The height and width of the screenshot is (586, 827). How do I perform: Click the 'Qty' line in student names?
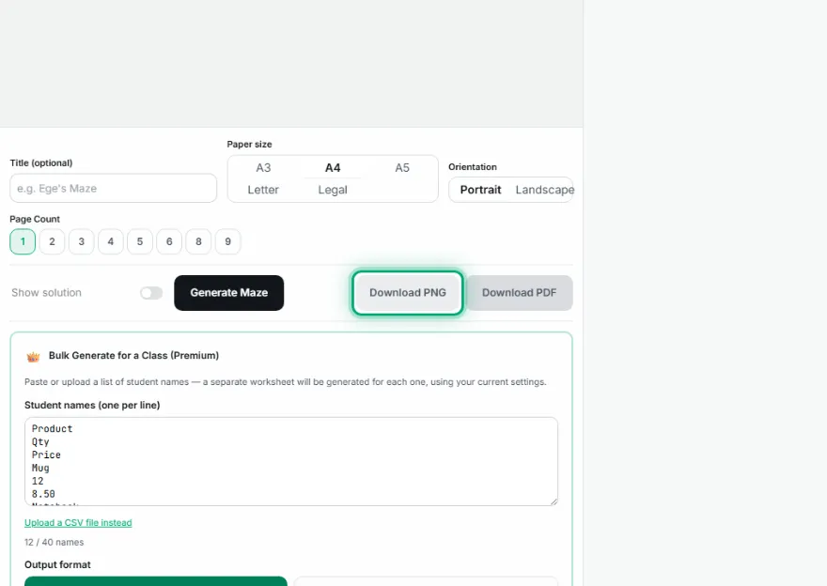pyautogui.click(x=40, y=442)
